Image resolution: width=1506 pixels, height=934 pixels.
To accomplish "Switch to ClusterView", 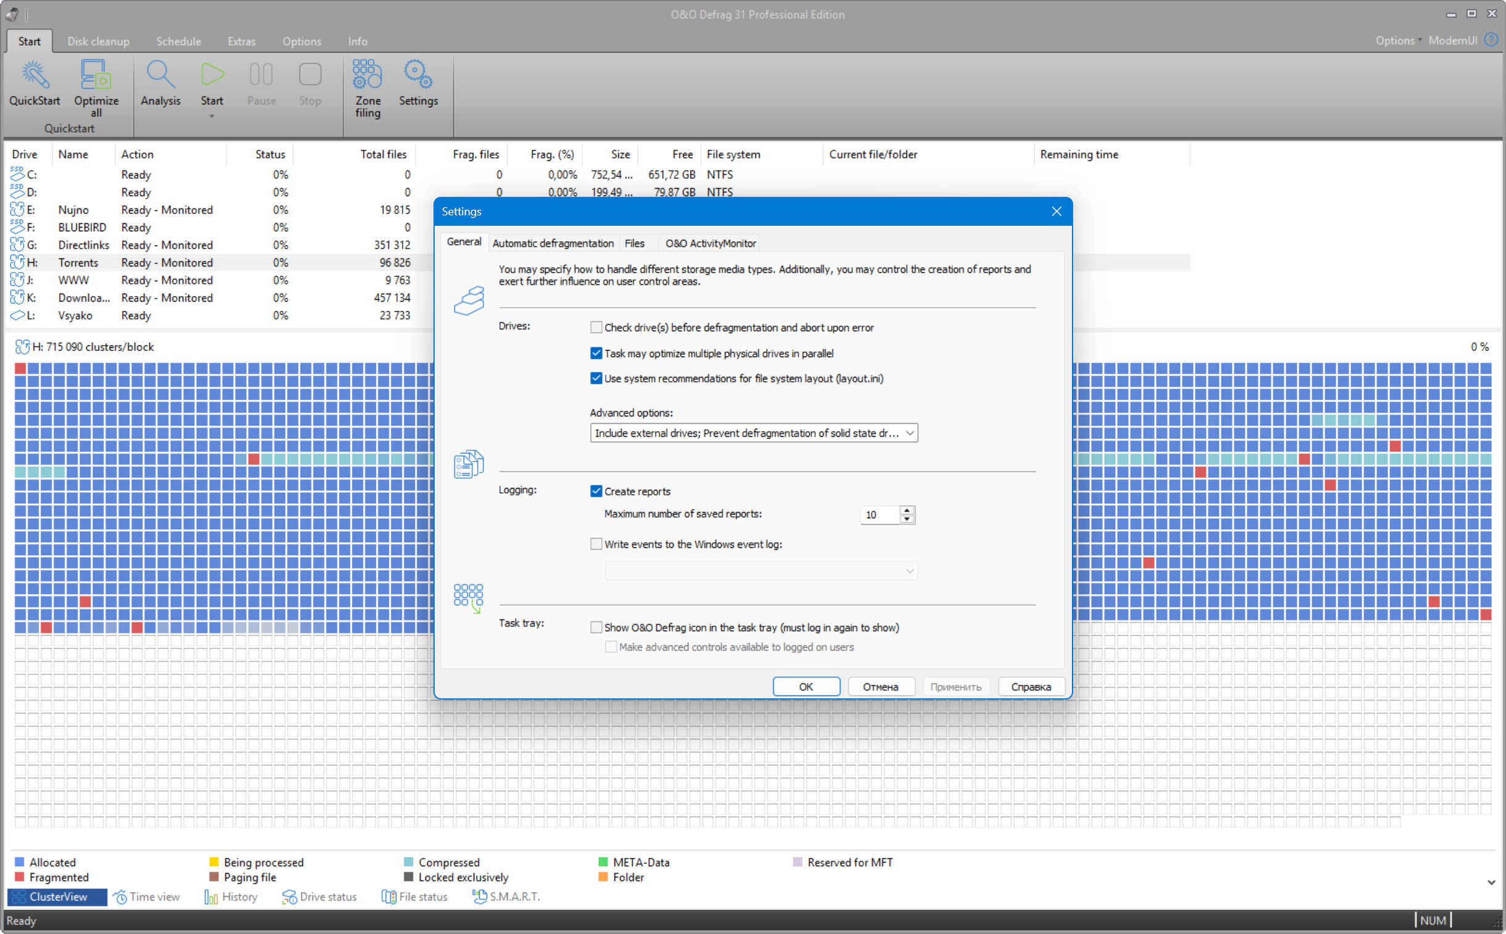I will (x=57, y=897).
